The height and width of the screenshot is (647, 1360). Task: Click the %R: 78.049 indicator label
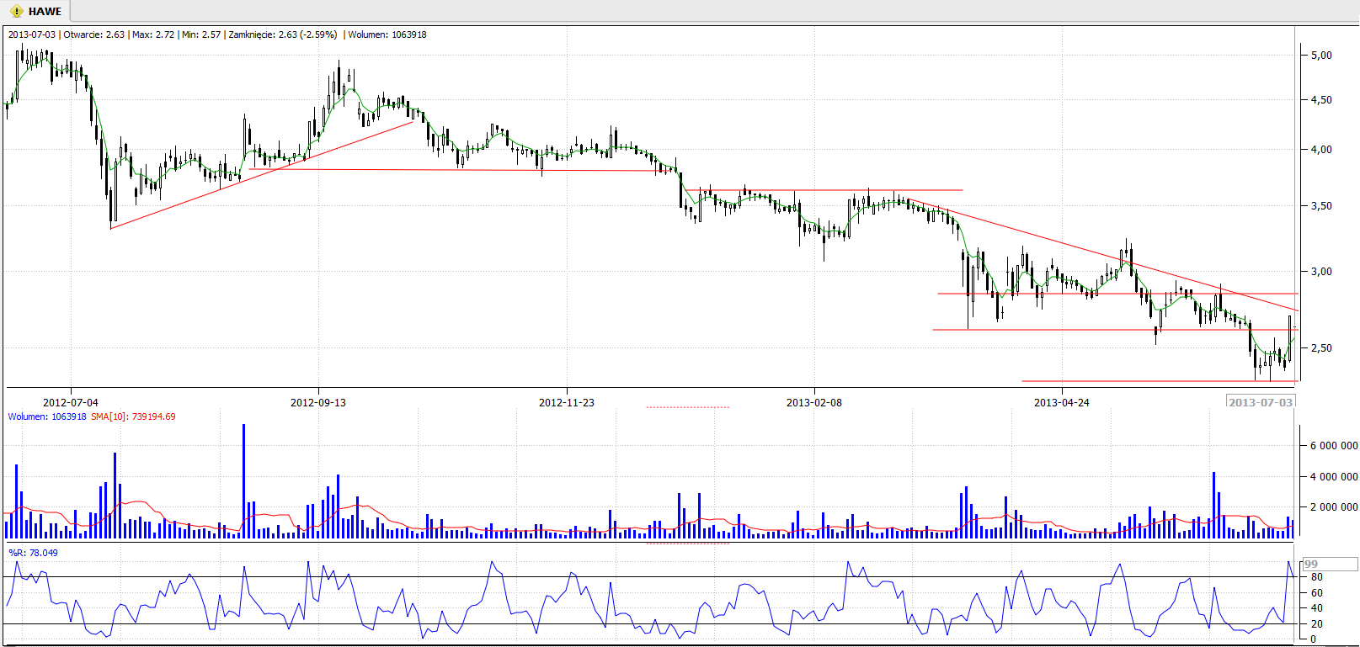click(x=34, y=553)
